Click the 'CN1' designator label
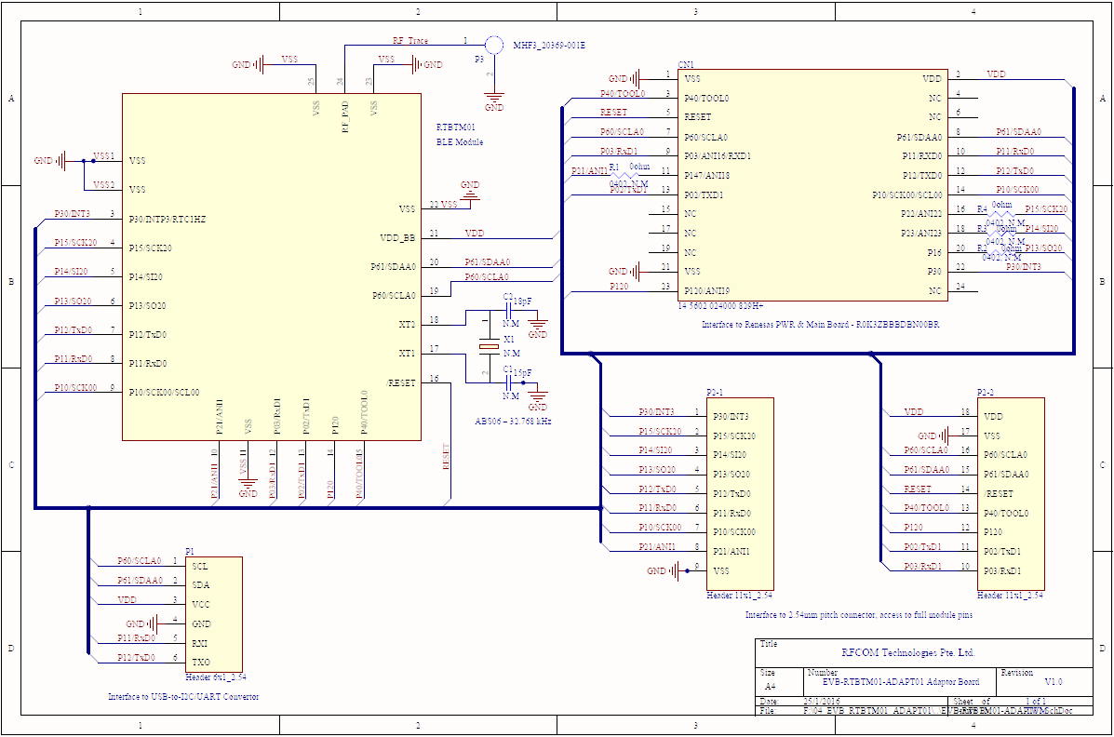 [x=686, y=65]
